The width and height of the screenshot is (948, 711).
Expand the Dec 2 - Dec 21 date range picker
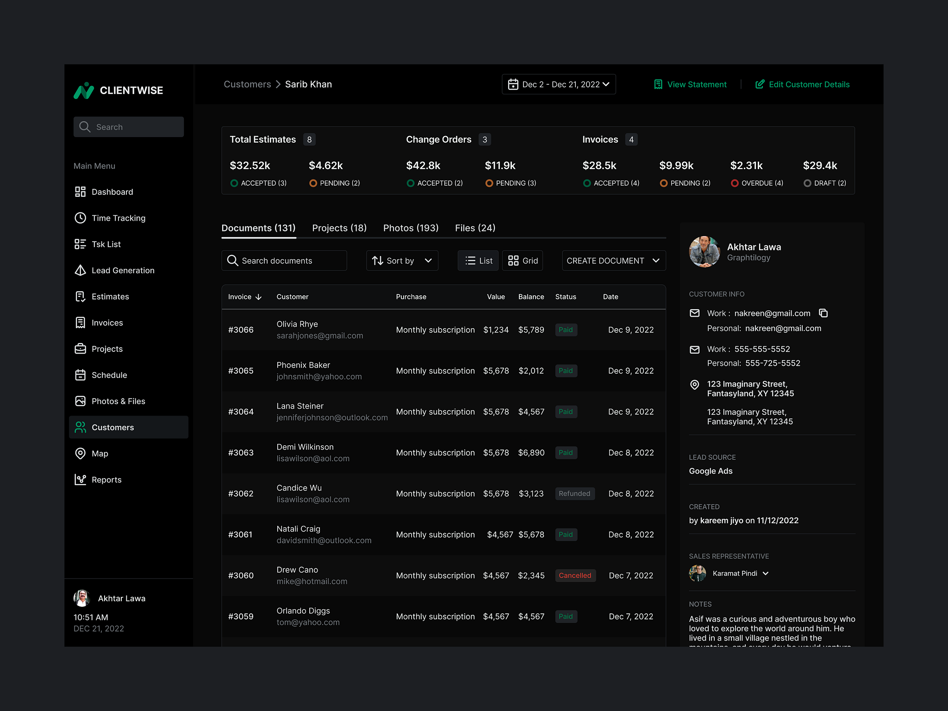click(x=558, y=84)
